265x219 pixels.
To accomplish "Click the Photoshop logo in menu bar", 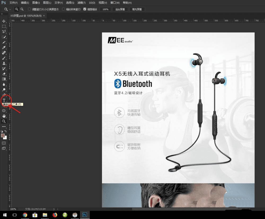I will (3, 3).
